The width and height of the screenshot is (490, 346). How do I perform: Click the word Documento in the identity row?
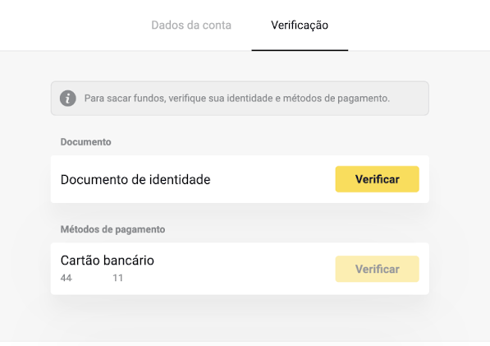(94, 179)
